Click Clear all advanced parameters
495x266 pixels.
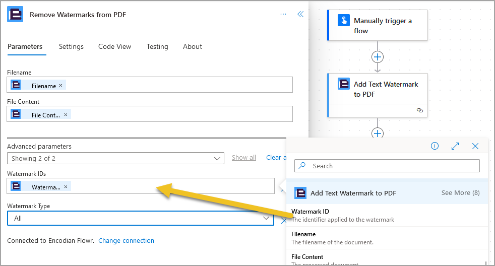tap(276, 158)
